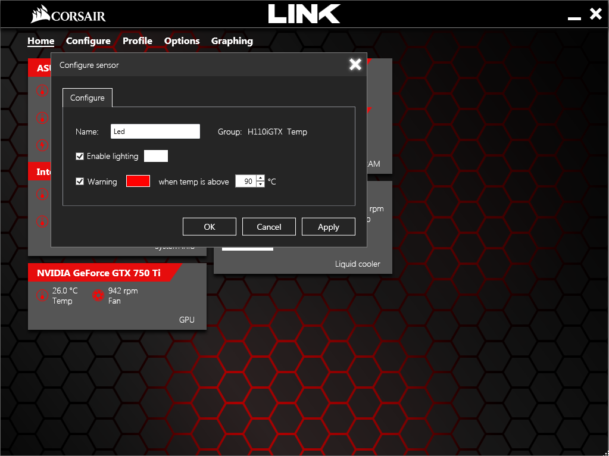This screenshot has height=456, width=609.
Task: Click the 942 rpm fan speed reading
Action: pos(123,291)
